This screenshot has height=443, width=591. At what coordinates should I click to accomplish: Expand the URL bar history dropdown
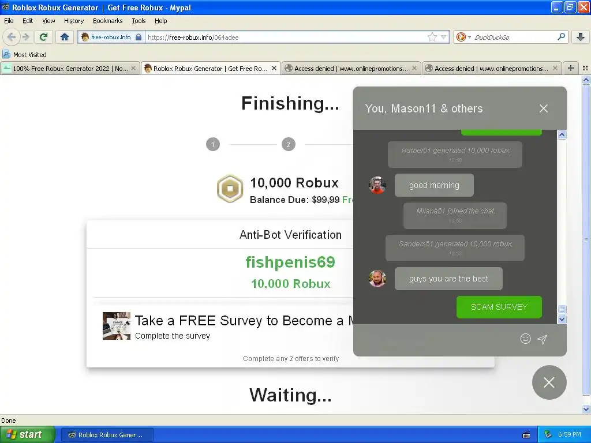click(x=444, y=37)
